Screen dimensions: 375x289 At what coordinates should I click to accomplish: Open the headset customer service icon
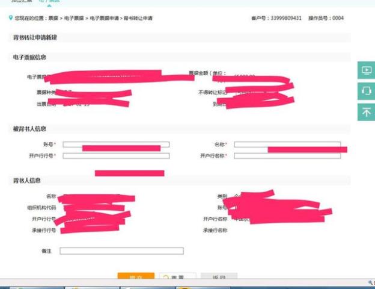pos(366,91)
